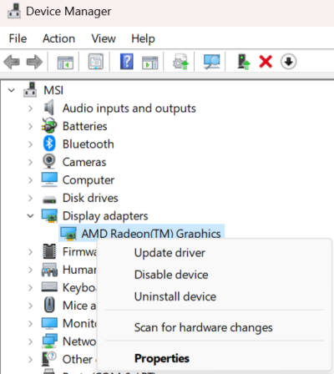Select the Display adapters label
Viewport: 334px width, 374px height.
tap(105, 216)
